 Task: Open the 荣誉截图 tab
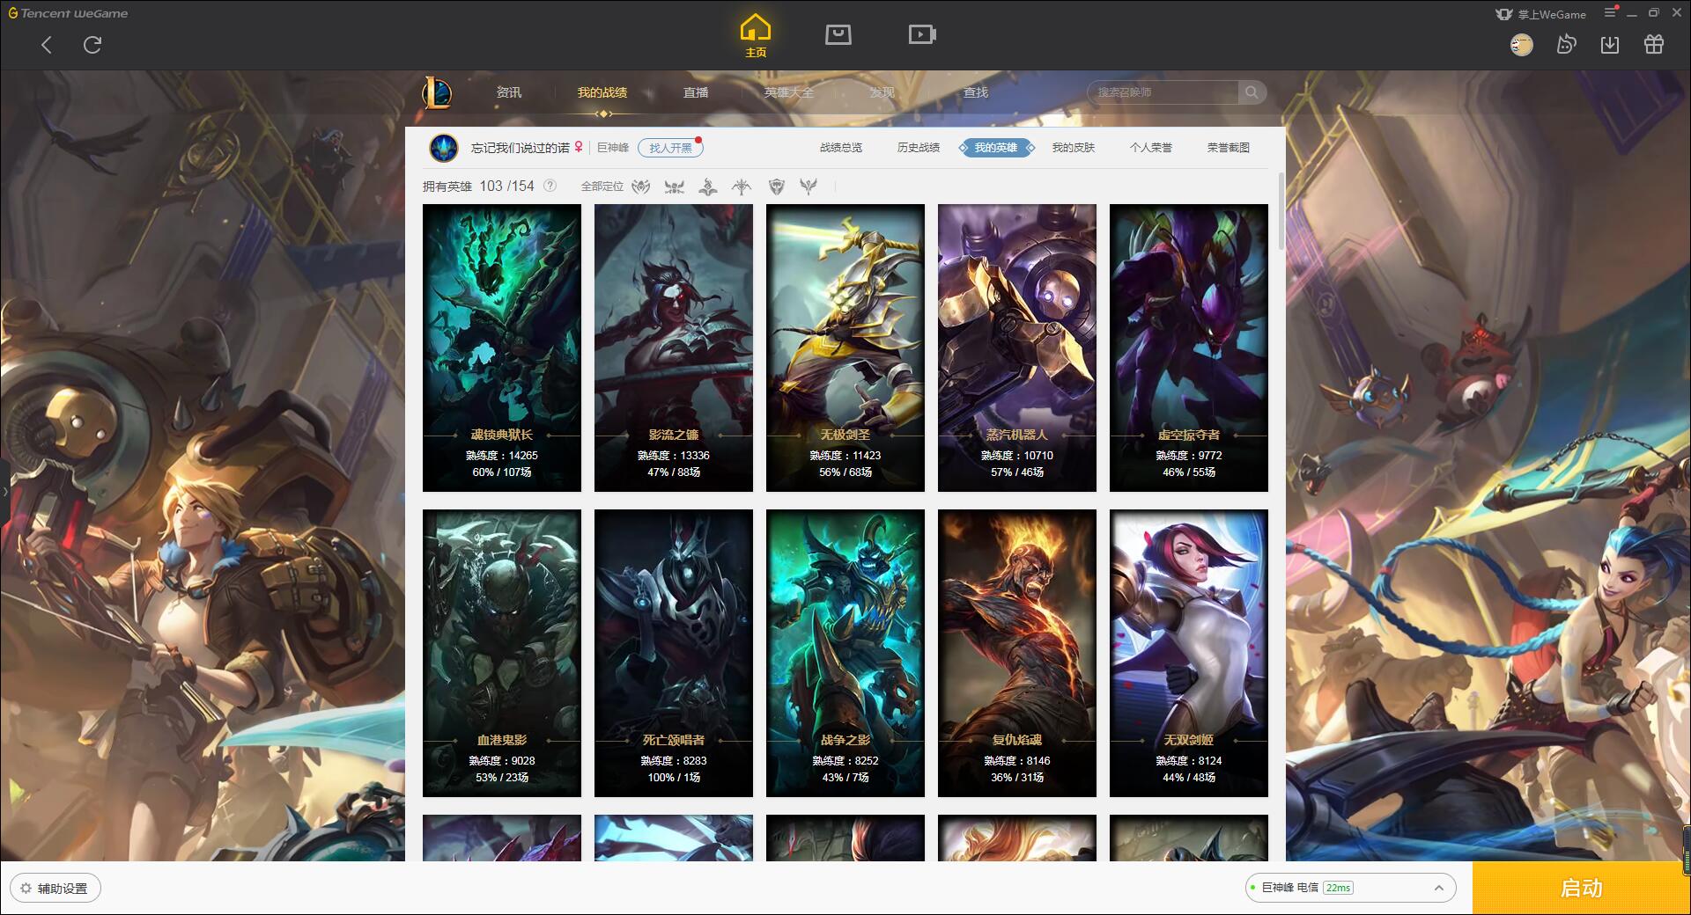(1229, 148)
